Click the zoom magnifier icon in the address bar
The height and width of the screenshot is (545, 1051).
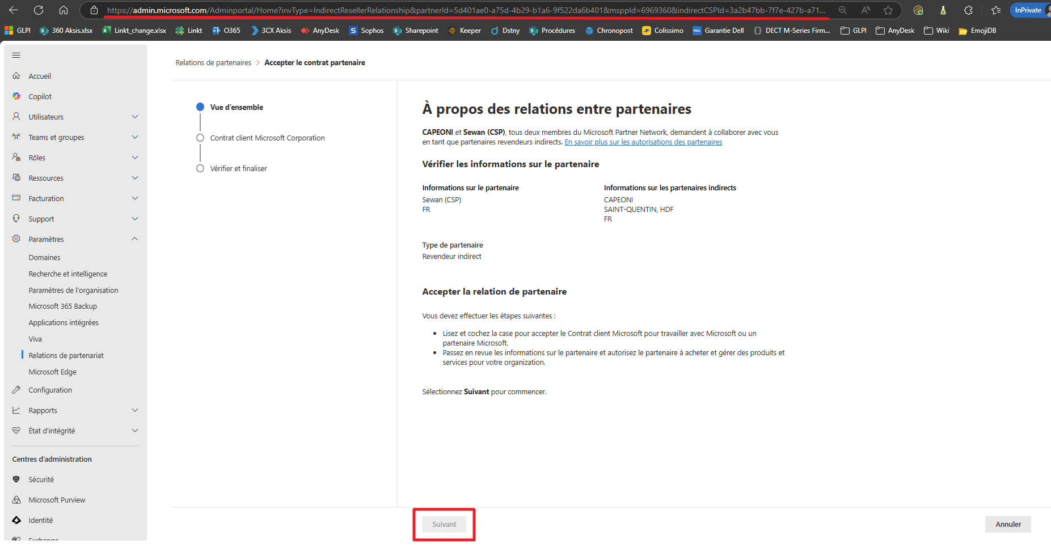pos(843,10)
